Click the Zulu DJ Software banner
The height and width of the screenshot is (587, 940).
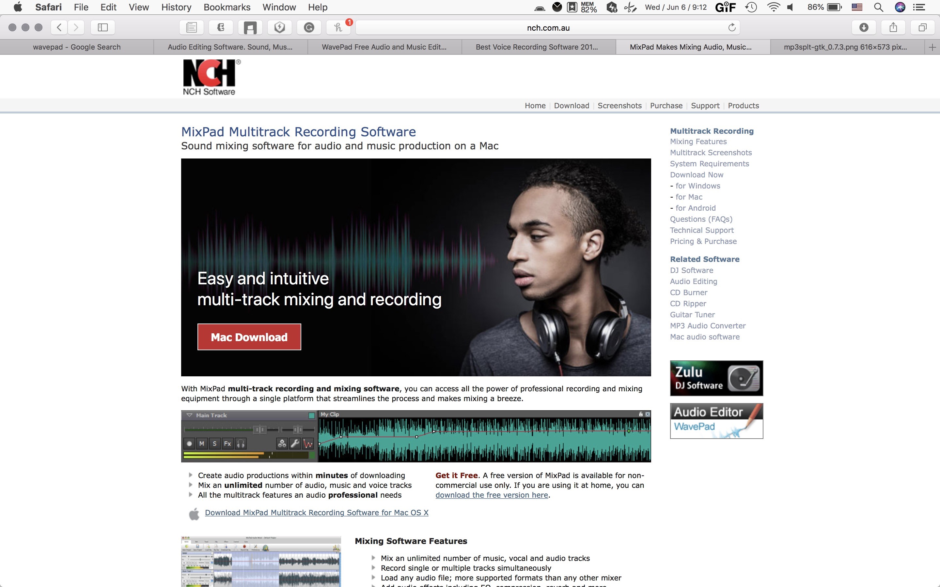pyautogui.click(x=716, y=378)
